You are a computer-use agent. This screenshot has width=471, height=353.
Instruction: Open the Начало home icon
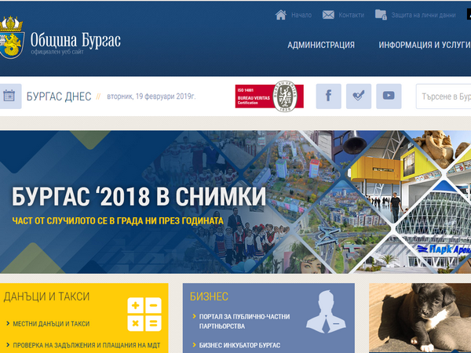(281, 15)
